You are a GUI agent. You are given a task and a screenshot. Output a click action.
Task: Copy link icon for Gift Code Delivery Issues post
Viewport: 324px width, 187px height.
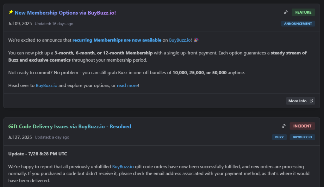(284, 126)
